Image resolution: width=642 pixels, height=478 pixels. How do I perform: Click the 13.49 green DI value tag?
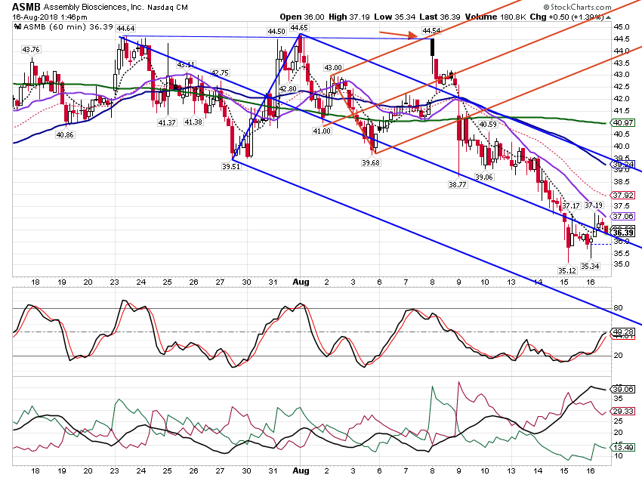(623, 447)
